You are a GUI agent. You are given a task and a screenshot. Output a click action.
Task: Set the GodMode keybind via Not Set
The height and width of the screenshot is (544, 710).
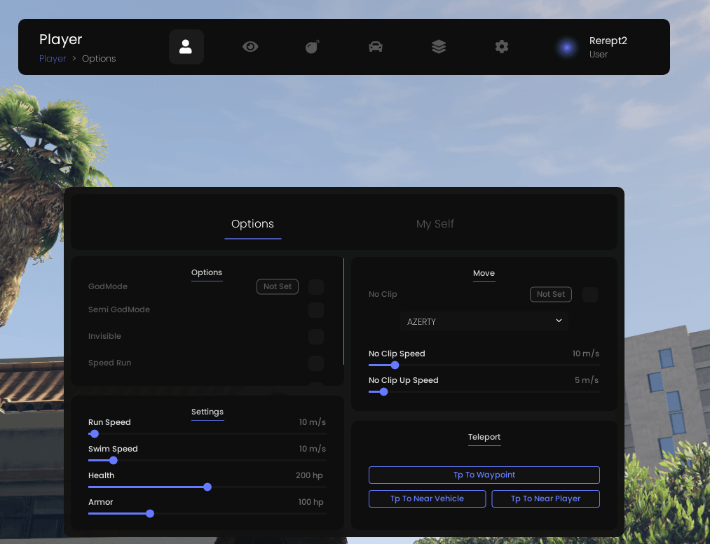pos(278,286)
